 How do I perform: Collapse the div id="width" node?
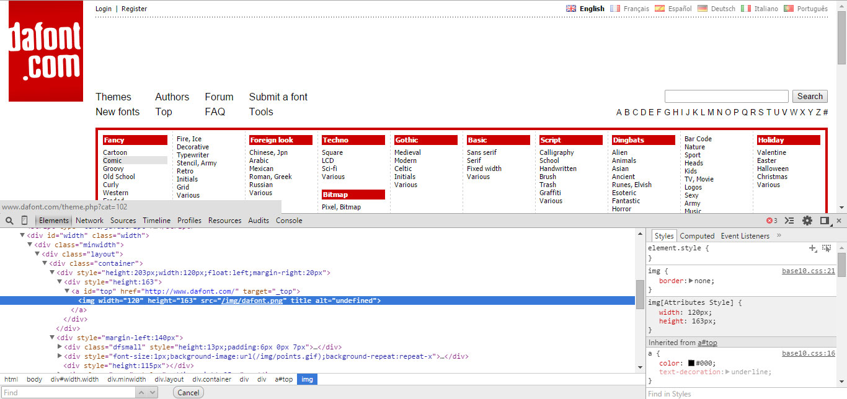(x=22, y=235)
